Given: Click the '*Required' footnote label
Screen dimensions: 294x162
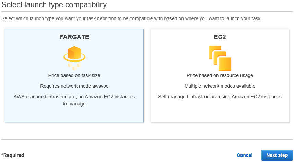Looking at the screenshot, I should tap(13, 155).
